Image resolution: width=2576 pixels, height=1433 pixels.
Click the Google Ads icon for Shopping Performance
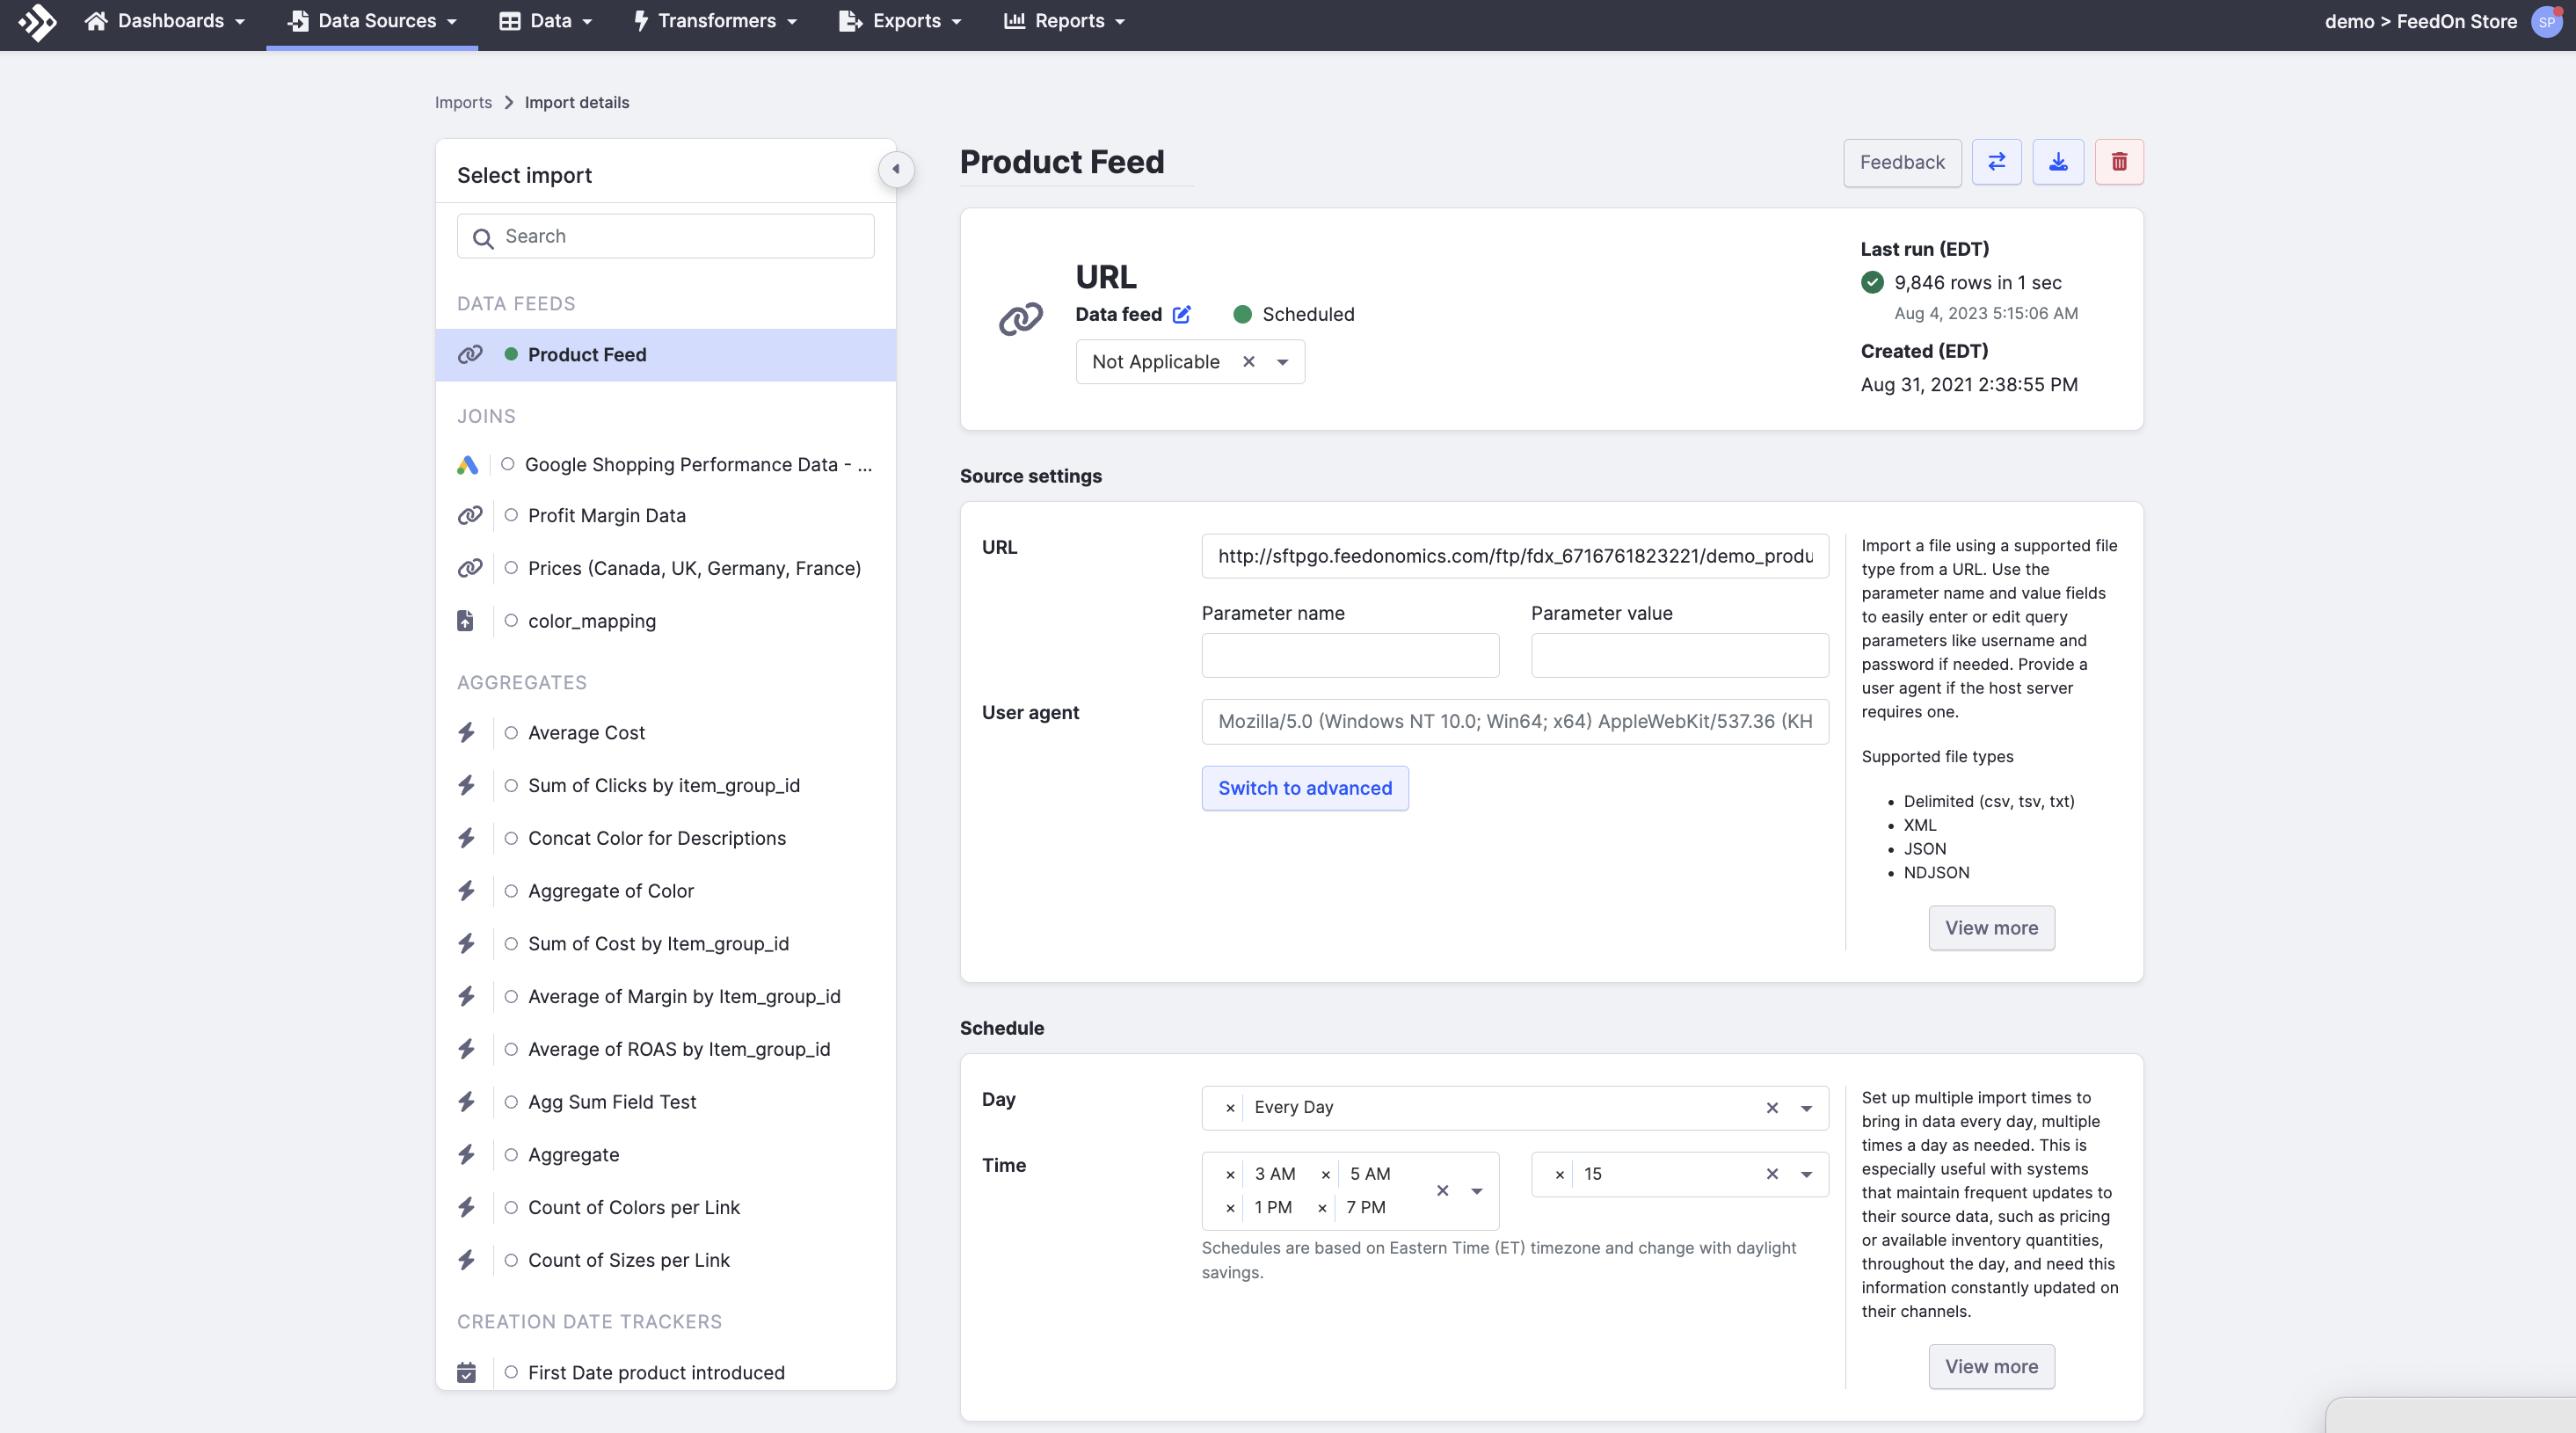467,465
